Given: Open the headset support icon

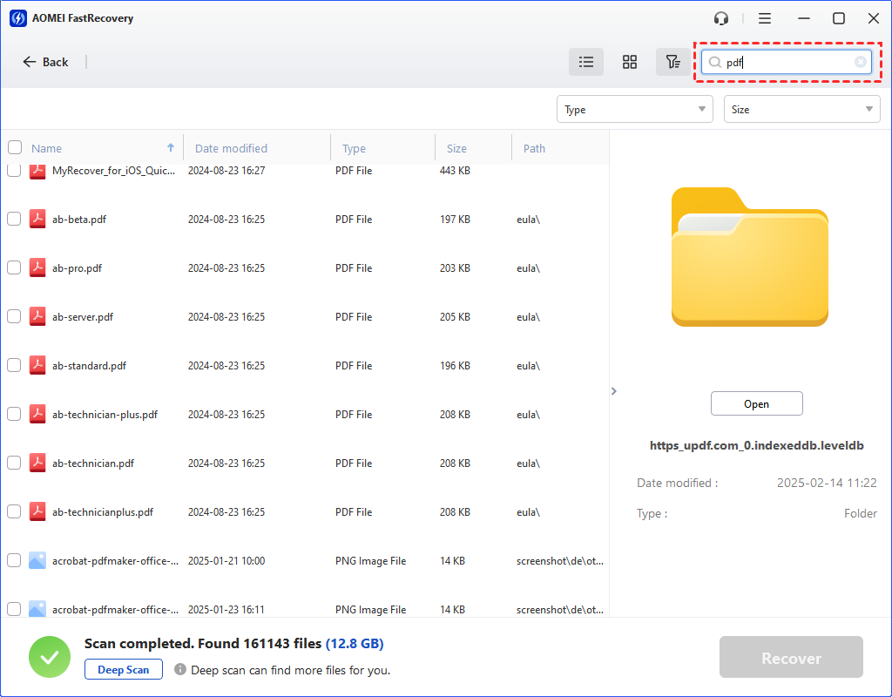Looking at the screenshot, I should 720,18.
